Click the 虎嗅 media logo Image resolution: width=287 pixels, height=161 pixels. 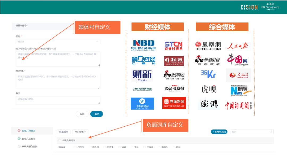pos(209,90)
